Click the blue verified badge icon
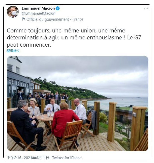Viewport: 154px width, 163px height. pos(58,8)
